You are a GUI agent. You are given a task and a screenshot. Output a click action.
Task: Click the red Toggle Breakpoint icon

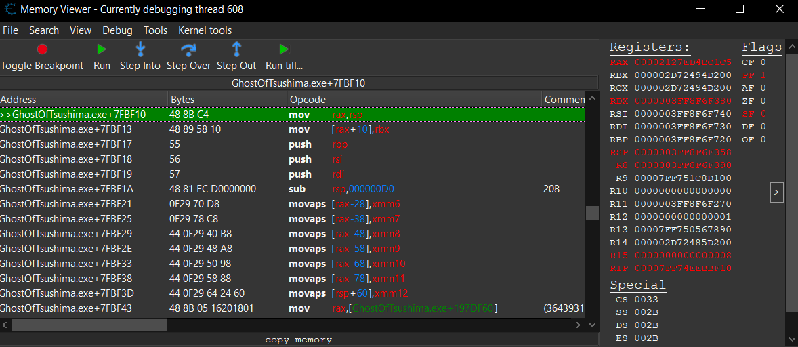[x=42, y=49]
